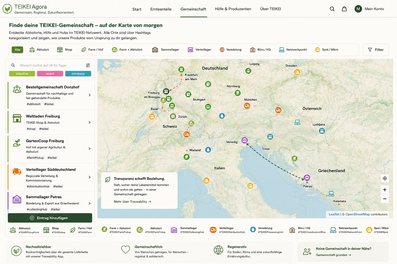
Task: Filter by Spot / Mikro category
Action: click(326, 50)
